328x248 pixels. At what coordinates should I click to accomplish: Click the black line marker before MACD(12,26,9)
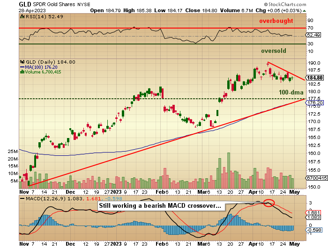22,198
